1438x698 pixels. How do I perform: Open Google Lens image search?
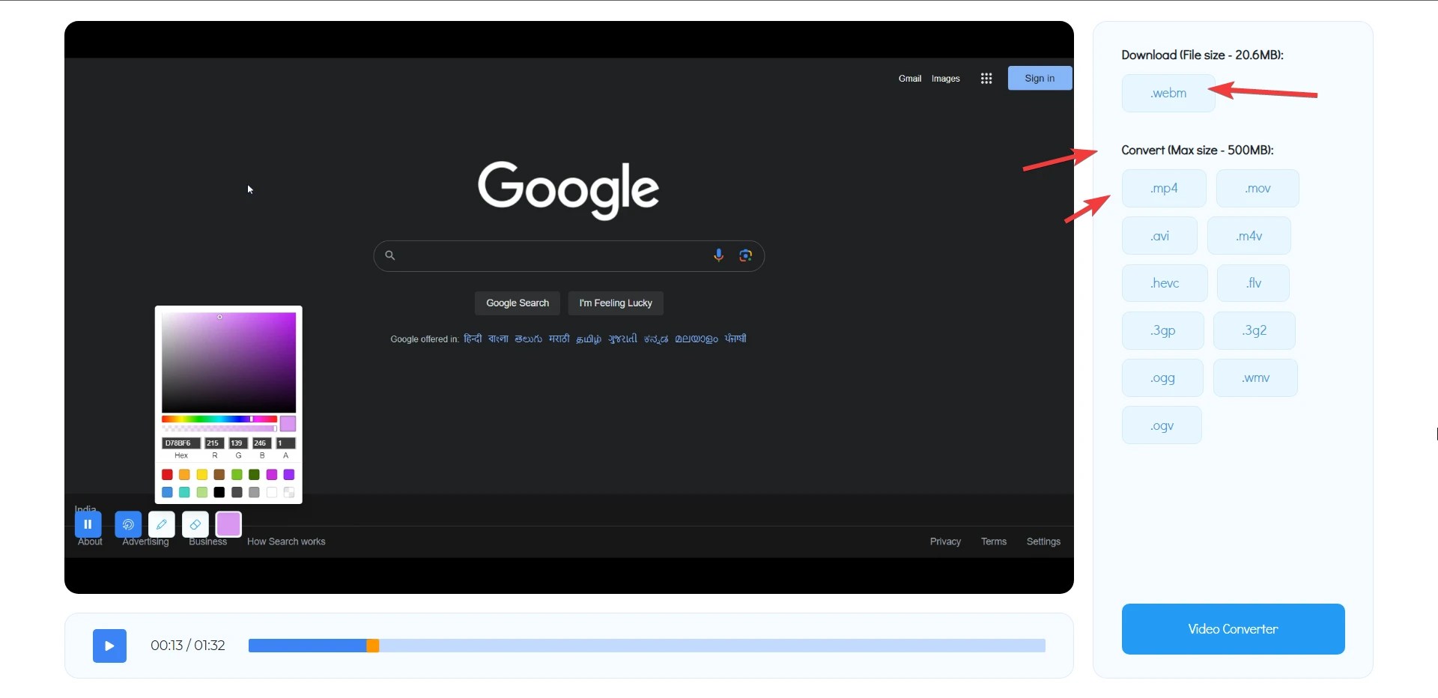746,255
